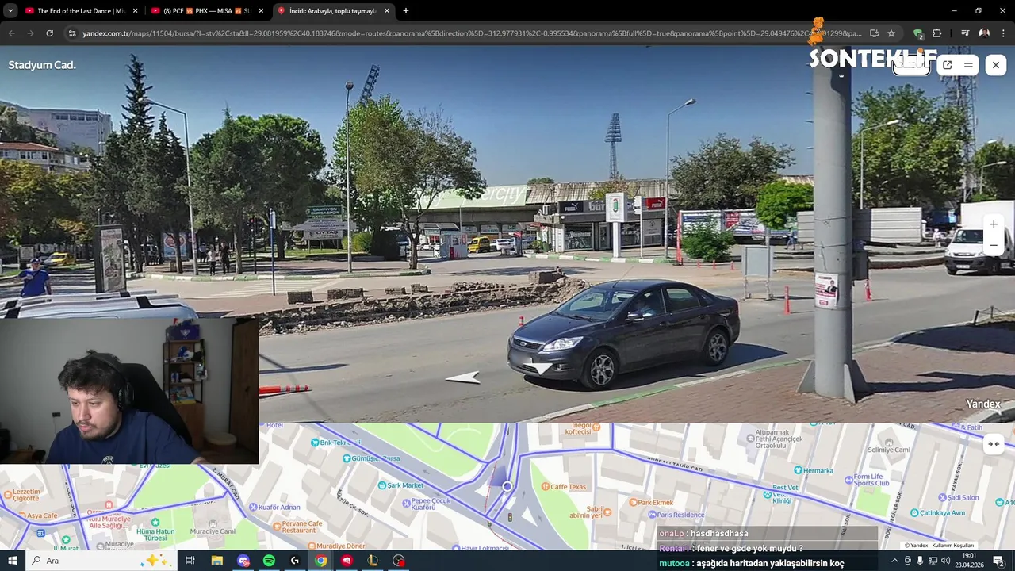Collapse the mini map with the arrows button
Image resolution: width=1015 pixels, height=571 pixels.
(993, 444)
